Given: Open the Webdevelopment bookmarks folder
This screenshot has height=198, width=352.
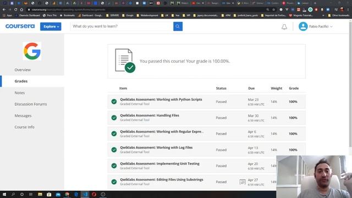Looking at the screenshot, I should point(147,15).
